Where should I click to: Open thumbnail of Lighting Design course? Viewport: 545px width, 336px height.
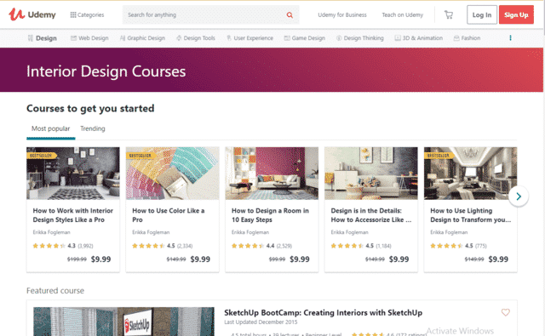(x=471, y=174)
